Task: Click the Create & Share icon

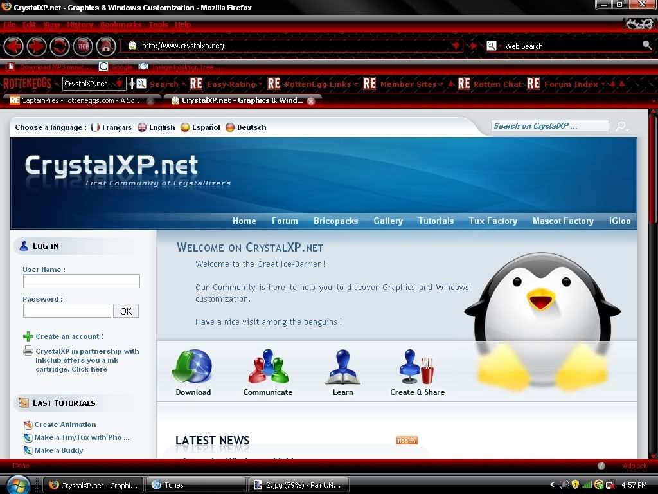Action: (x=417, y=367)
